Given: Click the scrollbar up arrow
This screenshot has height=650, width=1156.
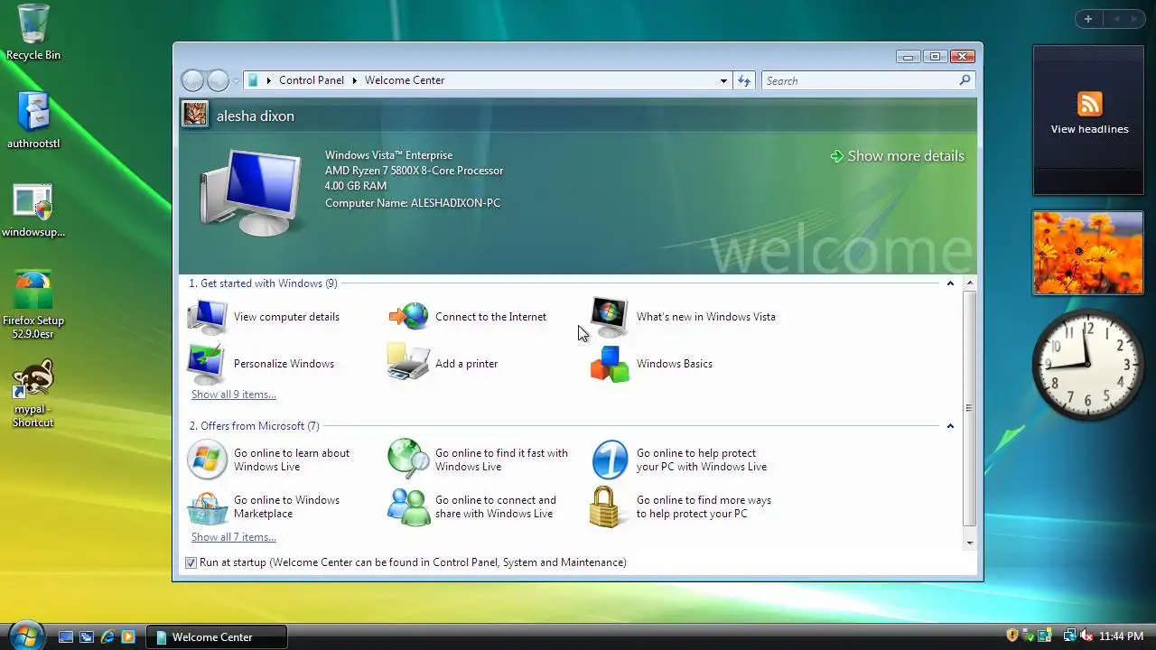Looking at the screenshot, I should pos(969,283).
